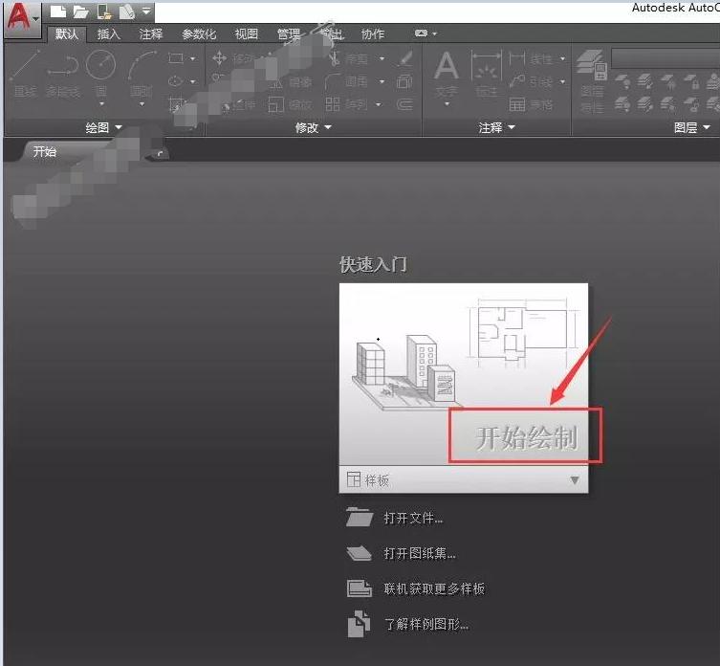The image size is (720, 666).
Task: Click the 打开文件... link
Action: pyautogui.click(x=413, y=518)
